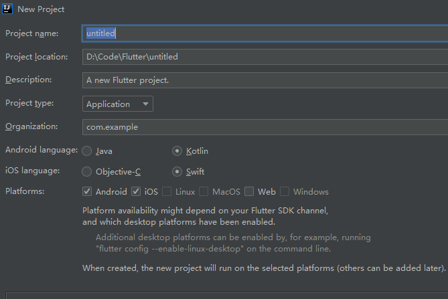Focus the Project name field

265,33
